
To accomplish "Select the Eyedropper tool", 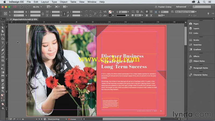I will tap(3, 84).
